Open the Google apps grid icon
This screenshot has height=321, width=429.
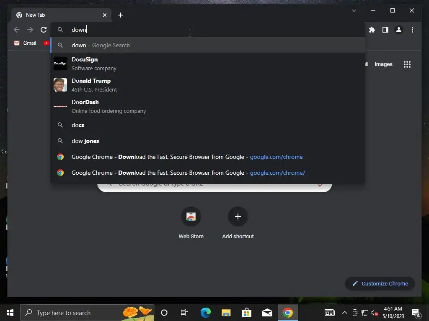(x=407, y=64)
